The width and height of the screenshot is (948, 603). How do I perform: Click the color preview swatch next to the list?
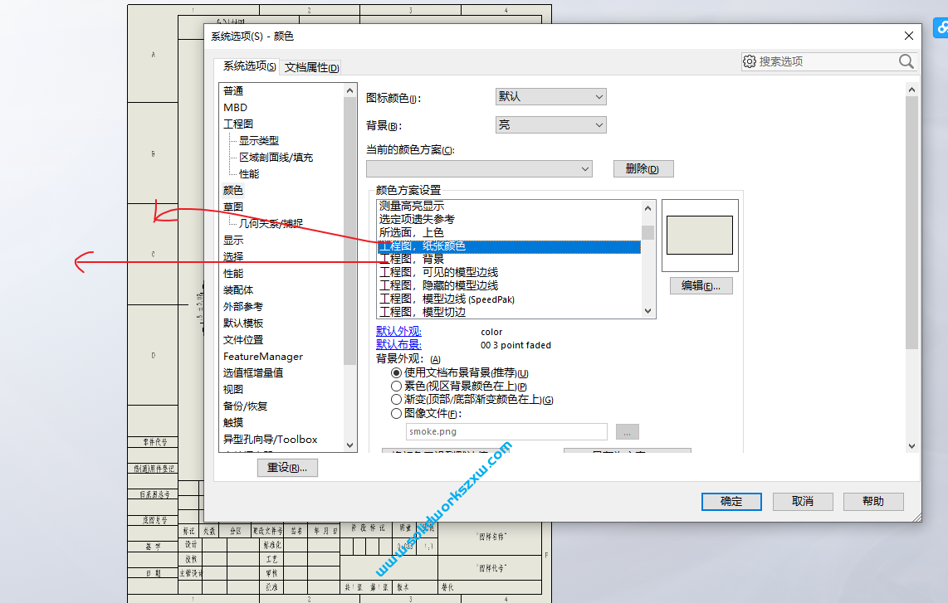coord(699,234)
